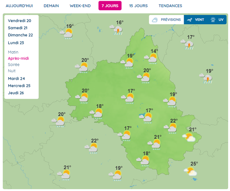Click the wind icon beside VENT
This screenshot has width=230, height=191.
pos(190,20)
